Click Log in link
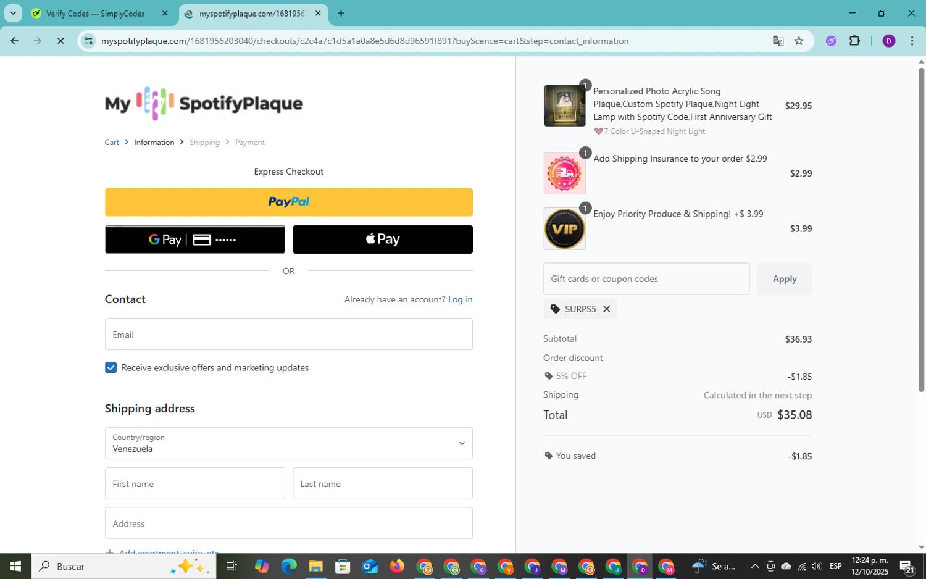 tap(460, 299)
